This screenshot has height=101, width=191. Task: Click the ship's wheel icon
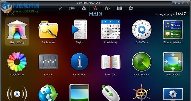pyautogui.click(x=142, y=93)
